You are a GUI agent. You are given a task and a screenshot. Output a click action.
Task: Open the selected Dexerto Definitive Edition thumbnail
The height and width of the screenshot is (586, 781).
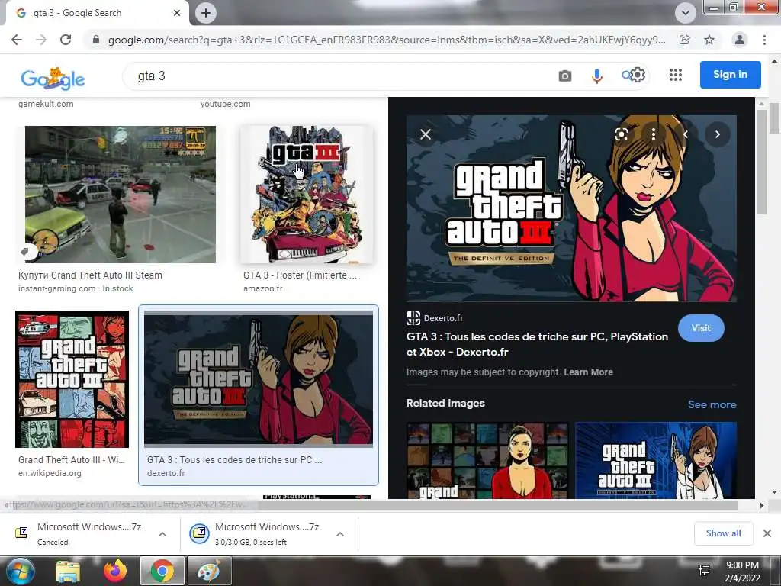tap(258, 378)
